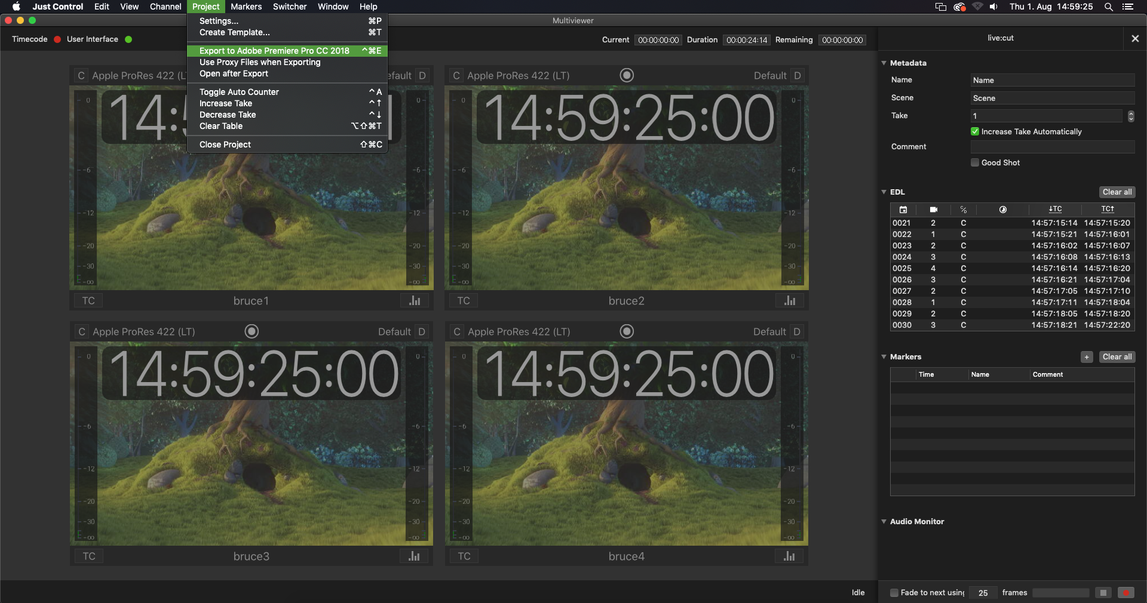Image resolution: width=1147 pixels, height=603 pixels.
Task: Click the Scene input field
Action: [1052, 98]
